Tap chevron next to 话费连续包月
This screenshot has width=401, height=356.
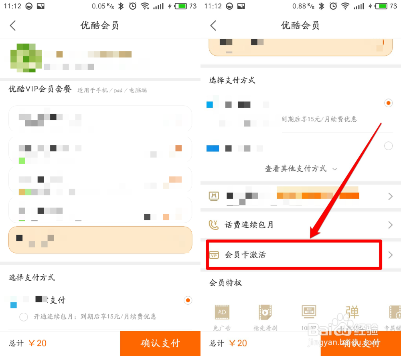(390, 225)
